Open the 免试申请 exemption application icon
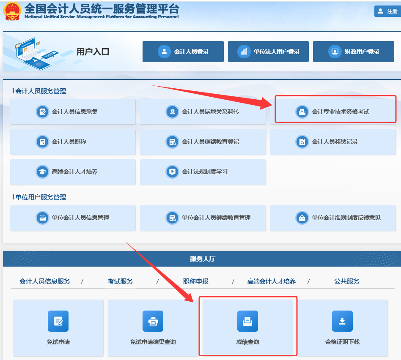This screenshot has width=401, height=360. (58, 328)
